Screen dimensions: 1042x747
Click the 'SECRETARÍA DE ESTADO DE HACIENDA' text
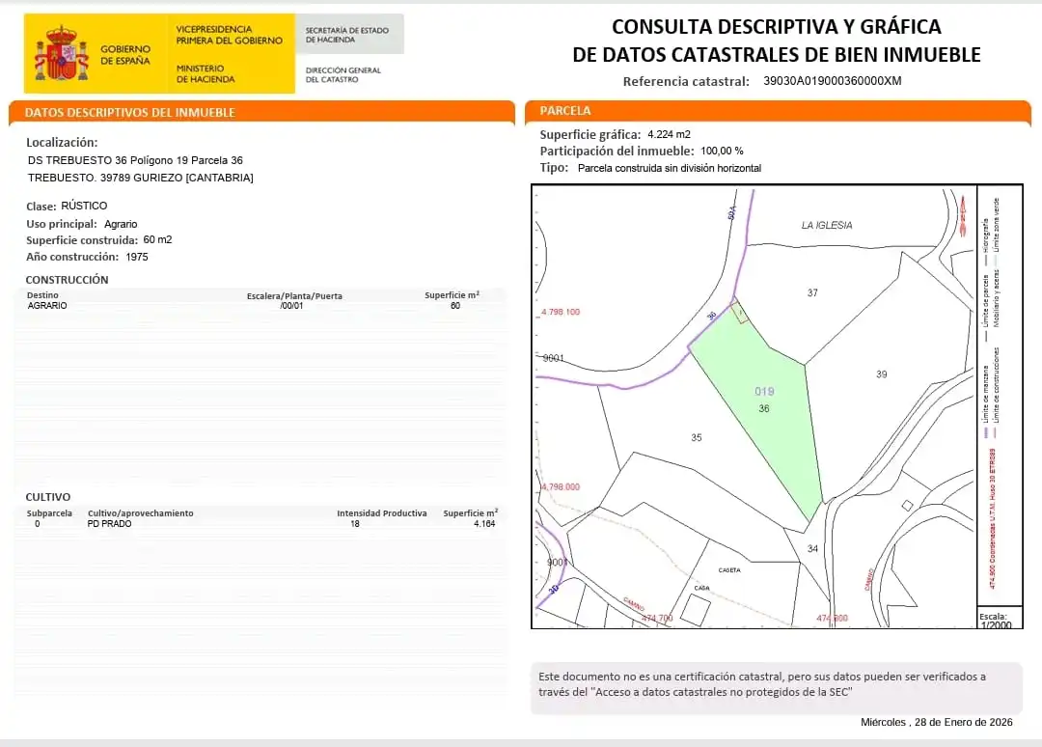click(347, 35)
